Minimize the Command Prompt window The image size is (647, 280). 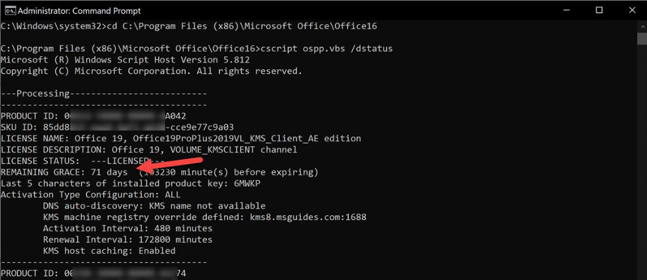567,11
